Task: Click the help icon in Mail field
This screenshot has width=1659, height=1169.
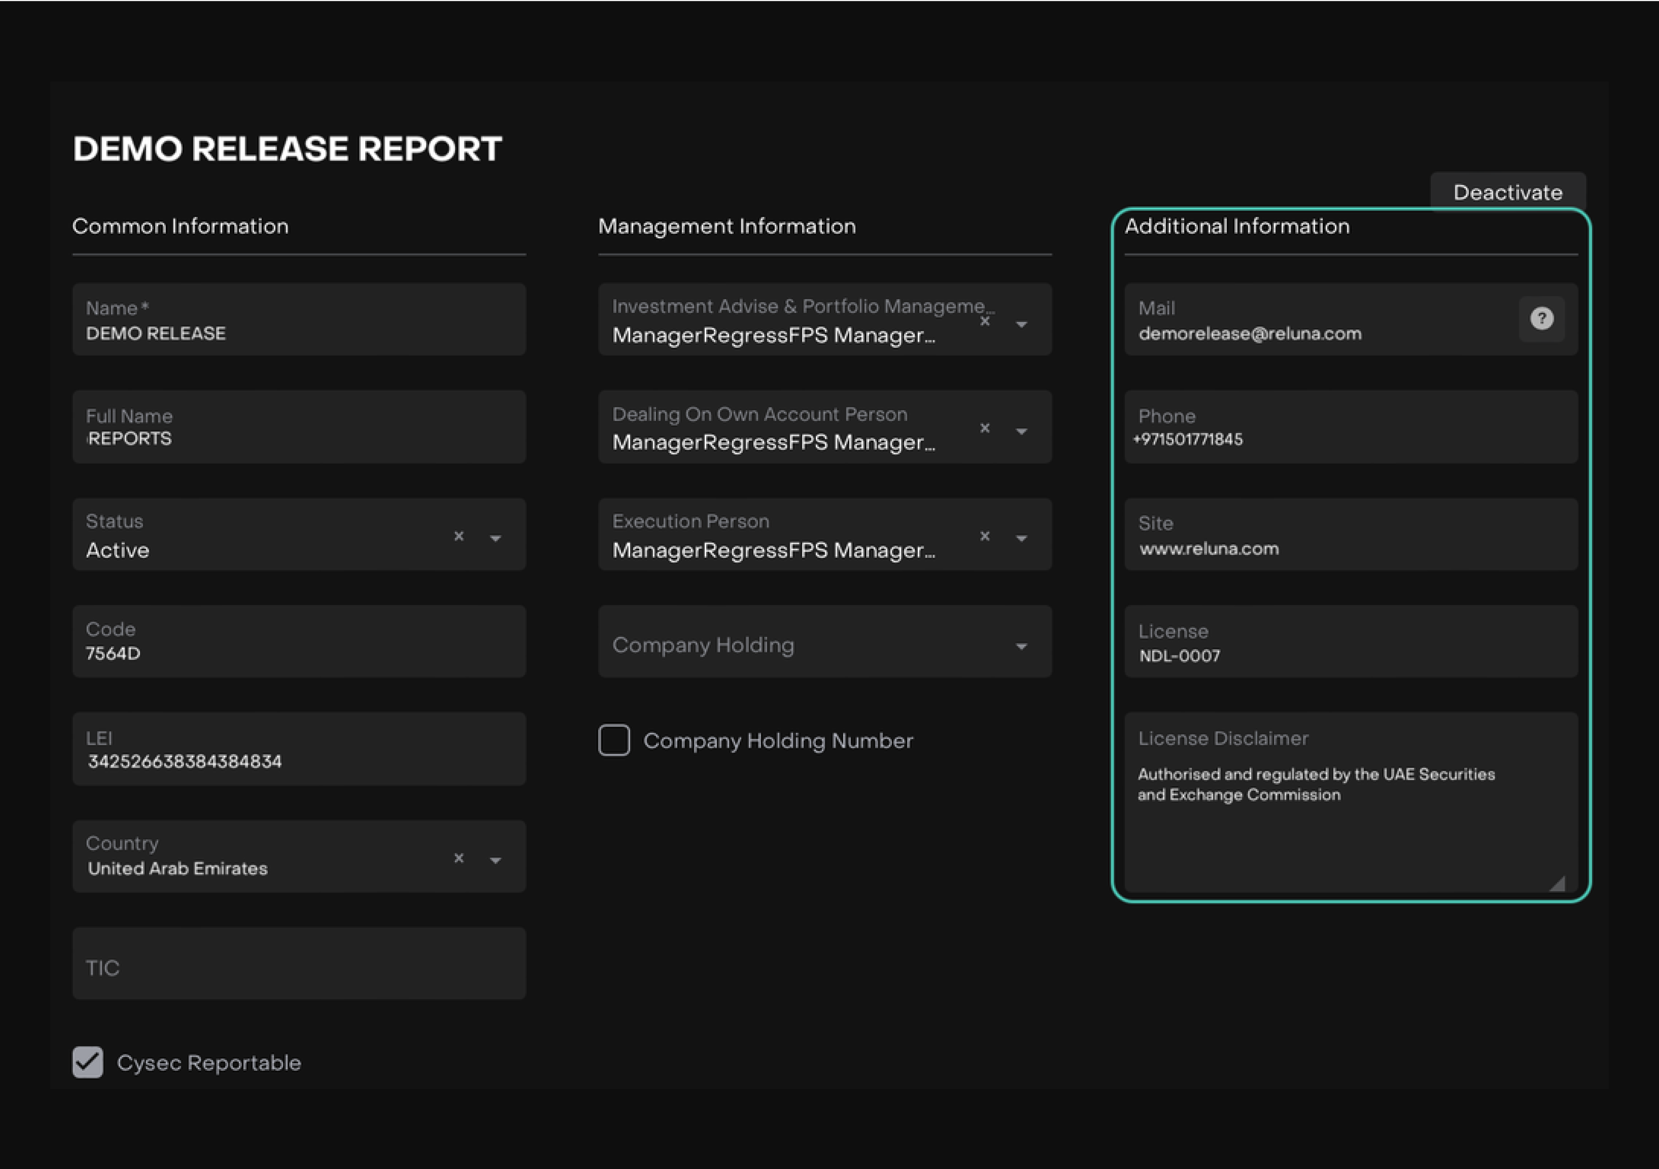Action: click(1541, 319)
